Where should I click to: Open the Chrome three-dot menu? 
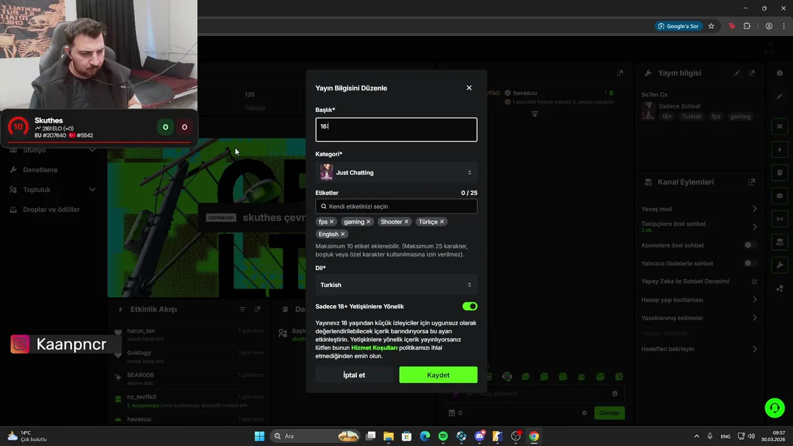click(784, 26)
